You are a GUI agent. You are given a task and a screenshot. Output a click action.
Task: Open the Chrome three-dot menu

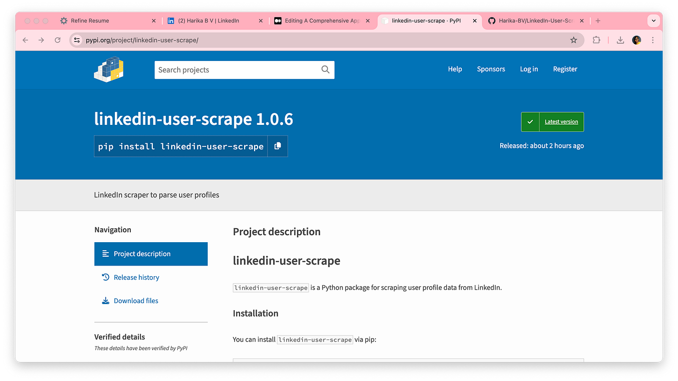[653, 40]
